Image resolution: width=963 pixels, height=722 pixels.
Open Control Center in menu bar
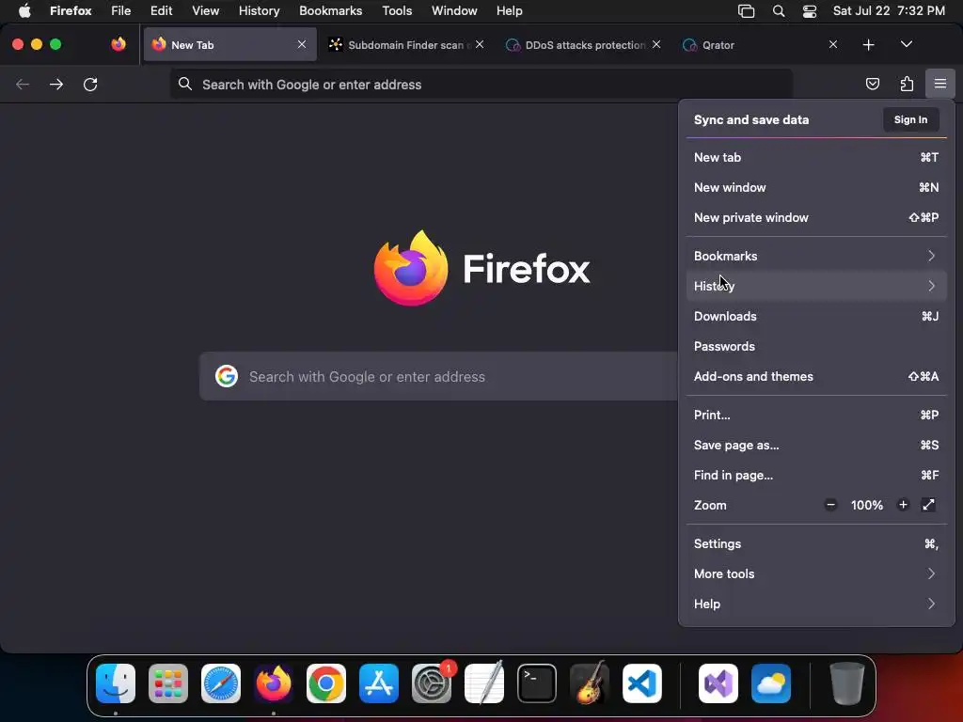click(810, 11)
